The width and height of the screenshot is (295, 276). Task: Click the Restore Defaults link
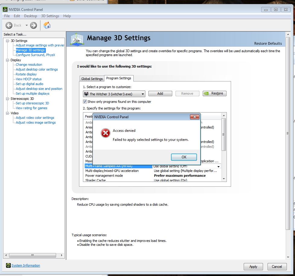tap(268, 43)
